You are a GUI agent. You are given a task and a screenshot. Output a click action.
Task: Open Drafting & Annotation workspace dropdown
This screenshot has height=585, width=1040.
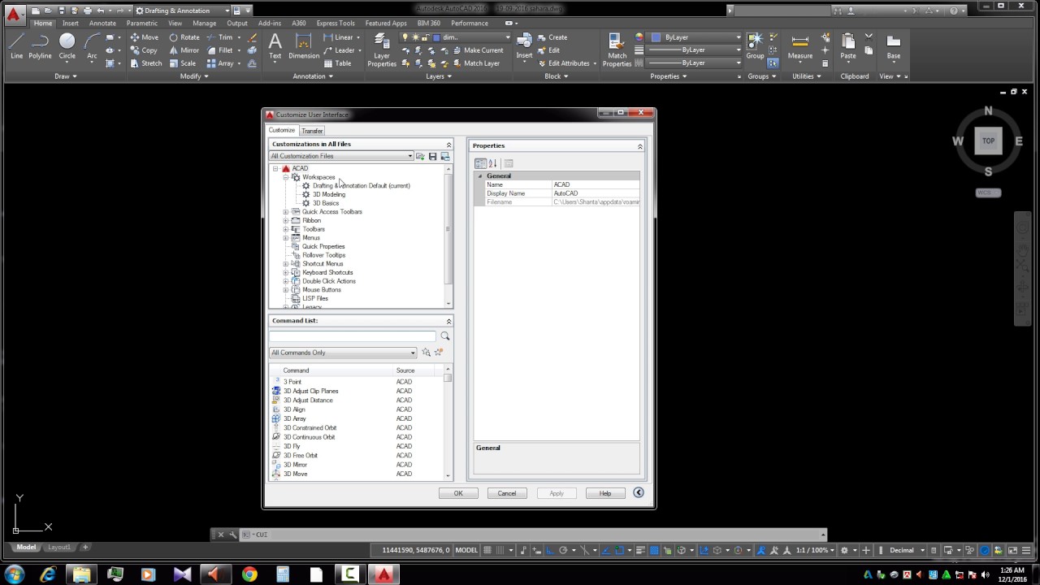[180, 11]
